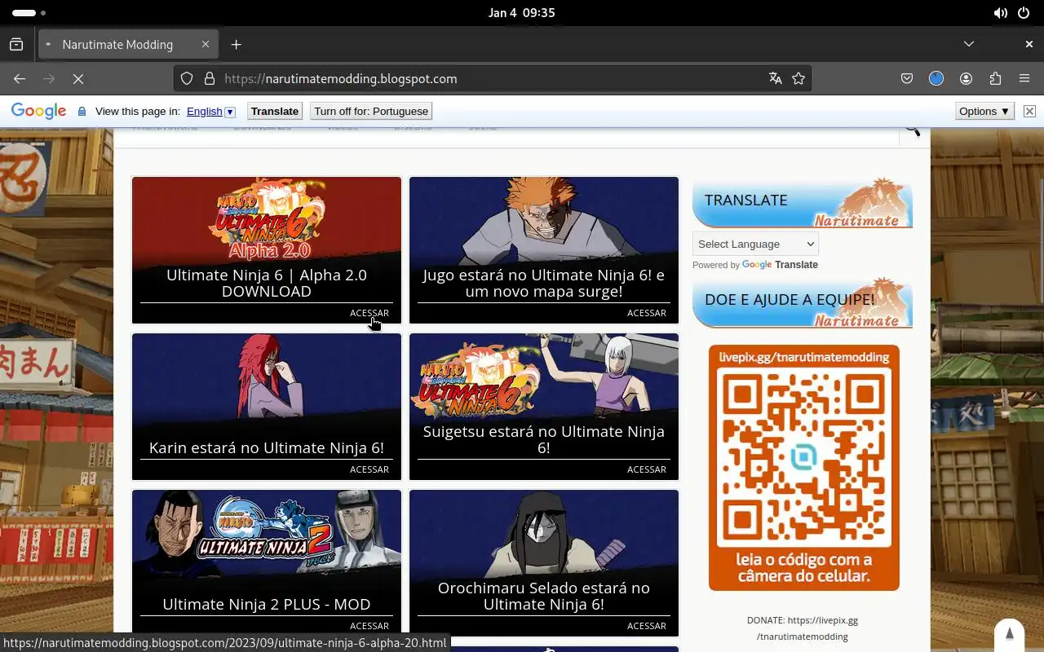
Task: Open the Pocket save icon
Action: coord(907,78)
